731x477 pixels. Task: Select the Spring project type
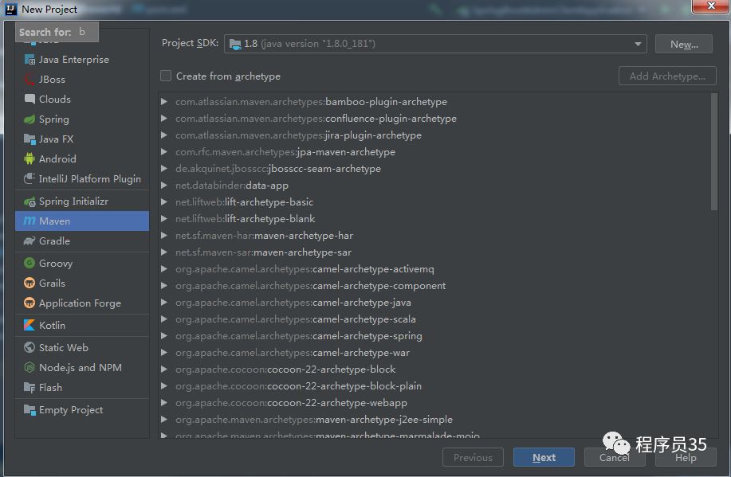pyautogui.click(x=82, y=119)
